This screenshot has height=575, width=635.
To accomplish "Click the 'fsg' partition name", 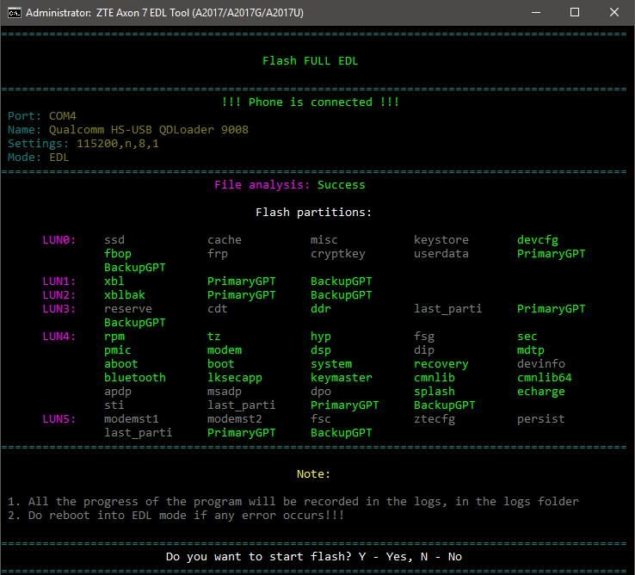I will (x=424, y=337).
